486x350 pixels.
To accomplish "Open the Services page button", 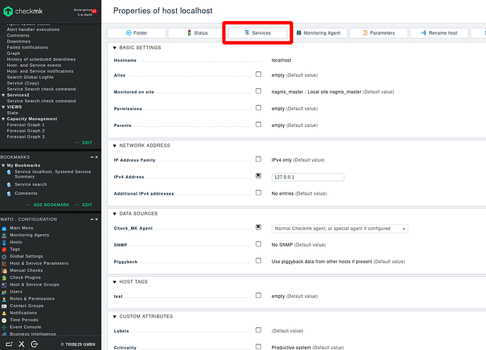I will coord(257,33).
